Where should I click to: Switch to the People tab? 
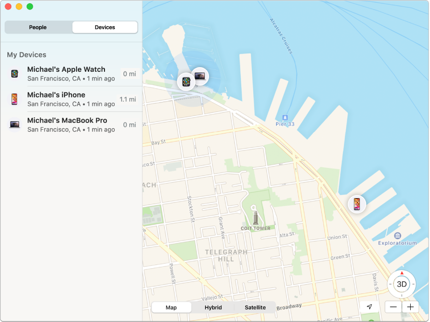point(38,27)
